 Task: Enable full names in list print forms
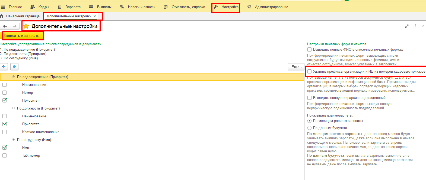[x=309, y=50]
